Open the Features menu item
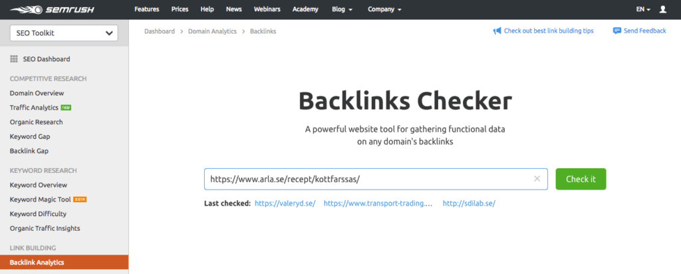The width and height of the screenshot is (681, 274). (147, 10)
